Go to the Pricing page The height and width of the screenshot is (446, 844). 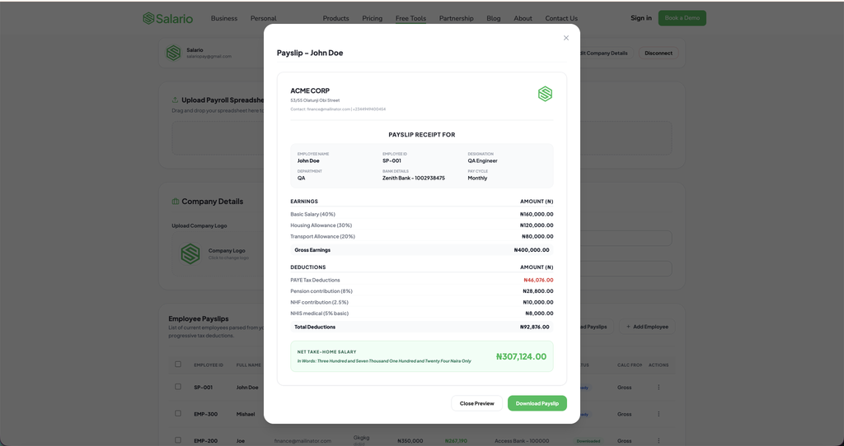[372, 18]
